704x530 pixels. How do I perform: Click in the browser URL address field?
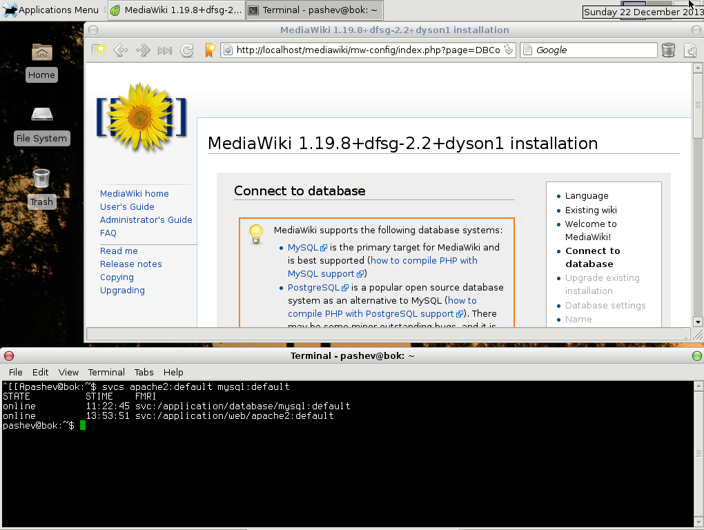(x=368, y=50)
